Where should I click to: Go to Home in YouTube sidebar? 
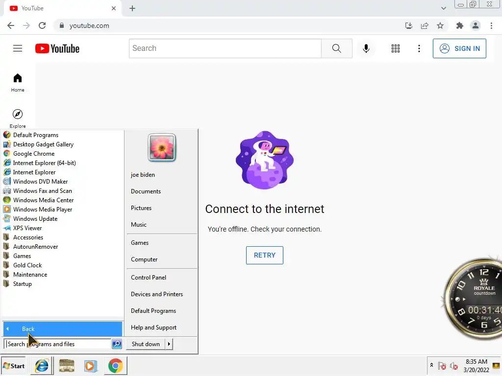pyautogui.click(x=18, y=83)
